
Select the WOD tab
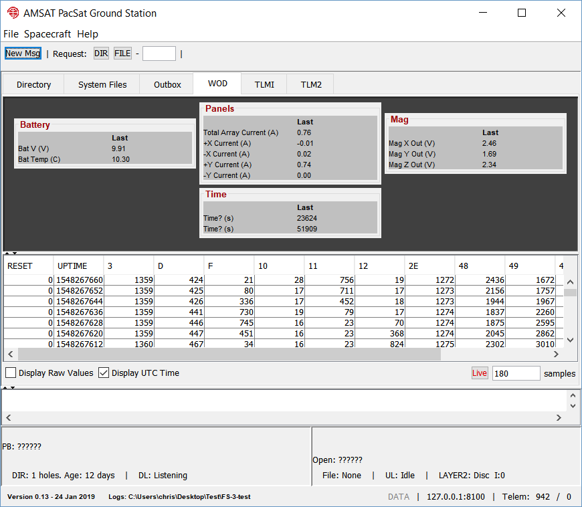point(217,84)
